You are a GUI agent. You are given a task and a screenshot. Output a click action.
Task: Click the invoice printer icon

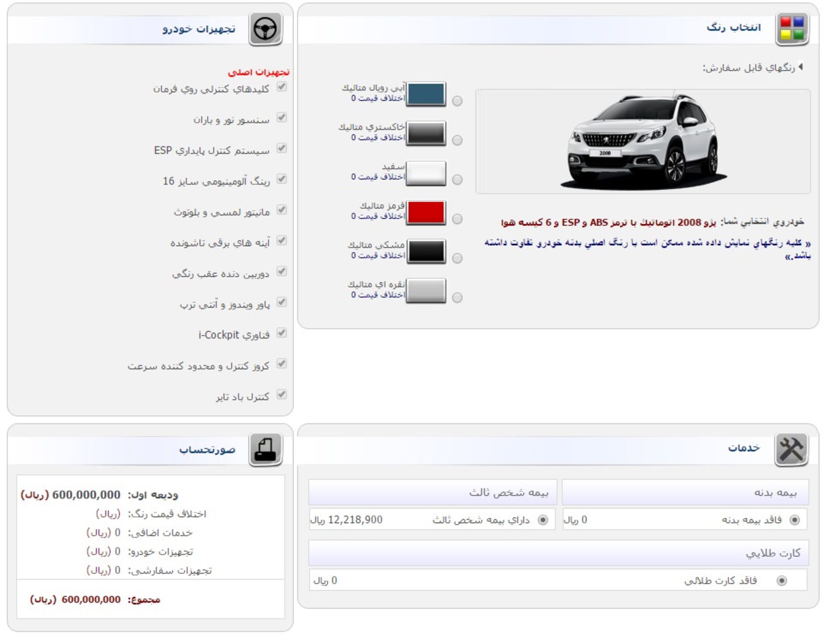(x=265, y=449)
